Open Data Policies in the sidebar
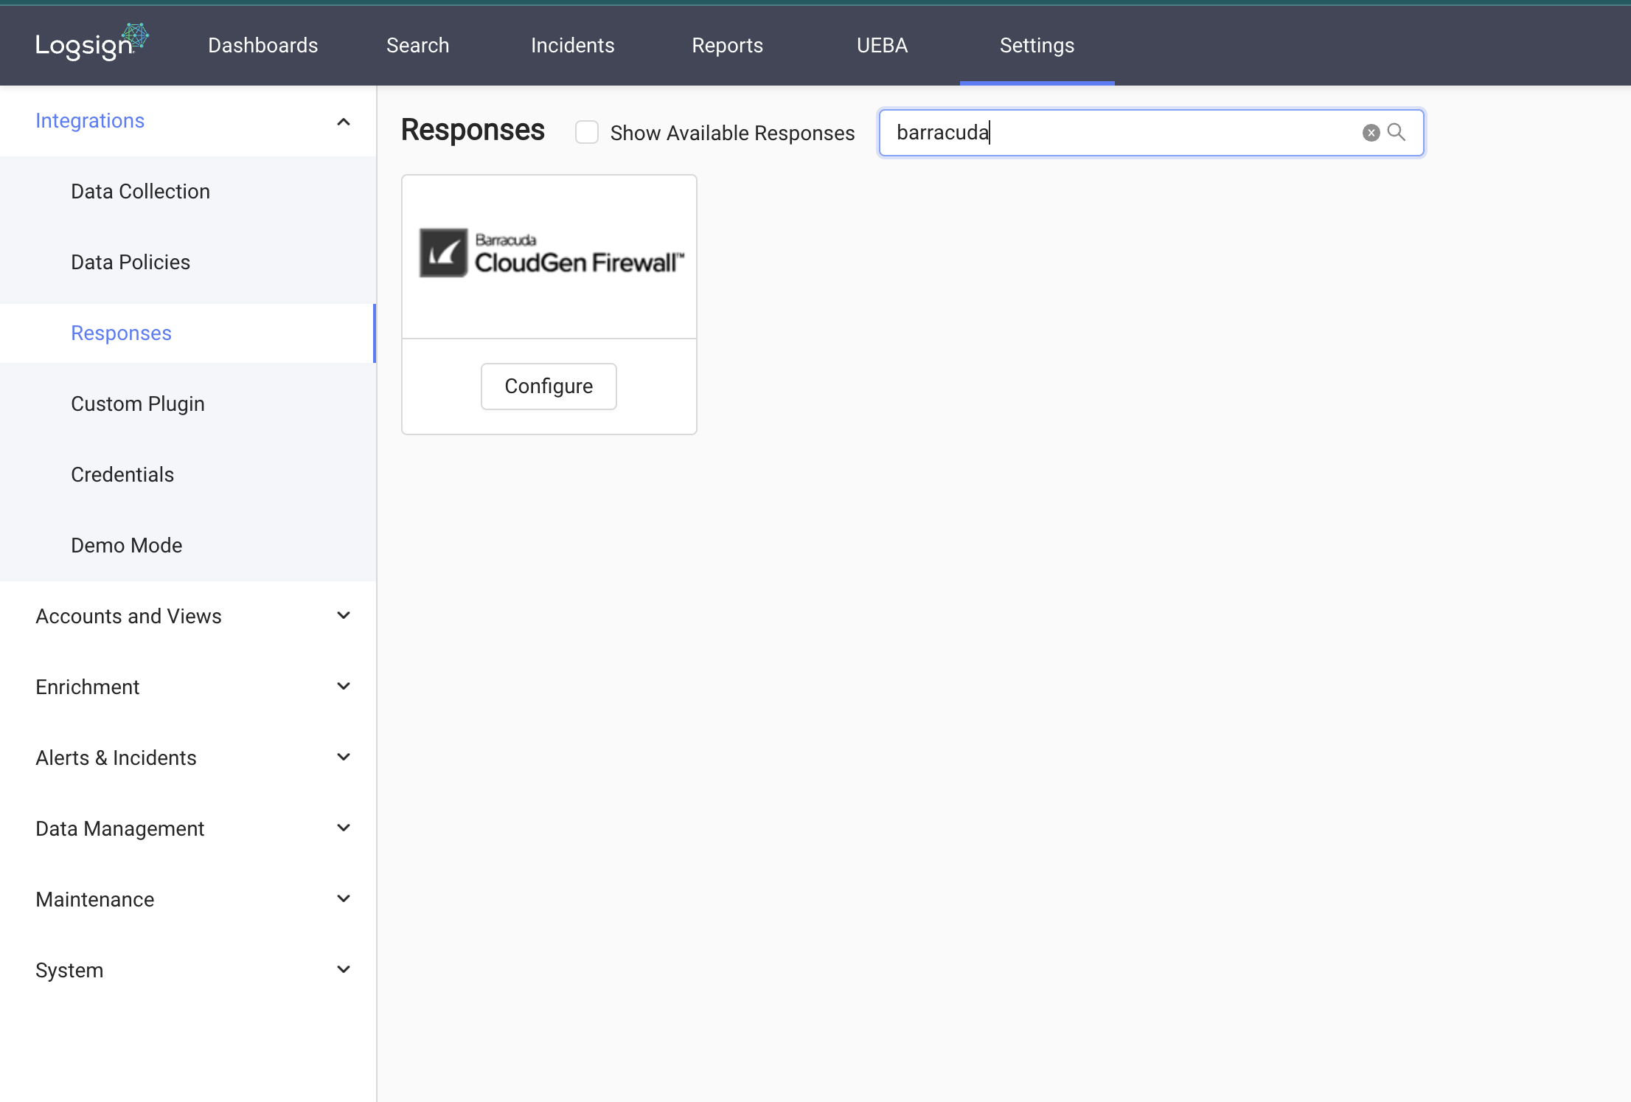 (188, 263)
